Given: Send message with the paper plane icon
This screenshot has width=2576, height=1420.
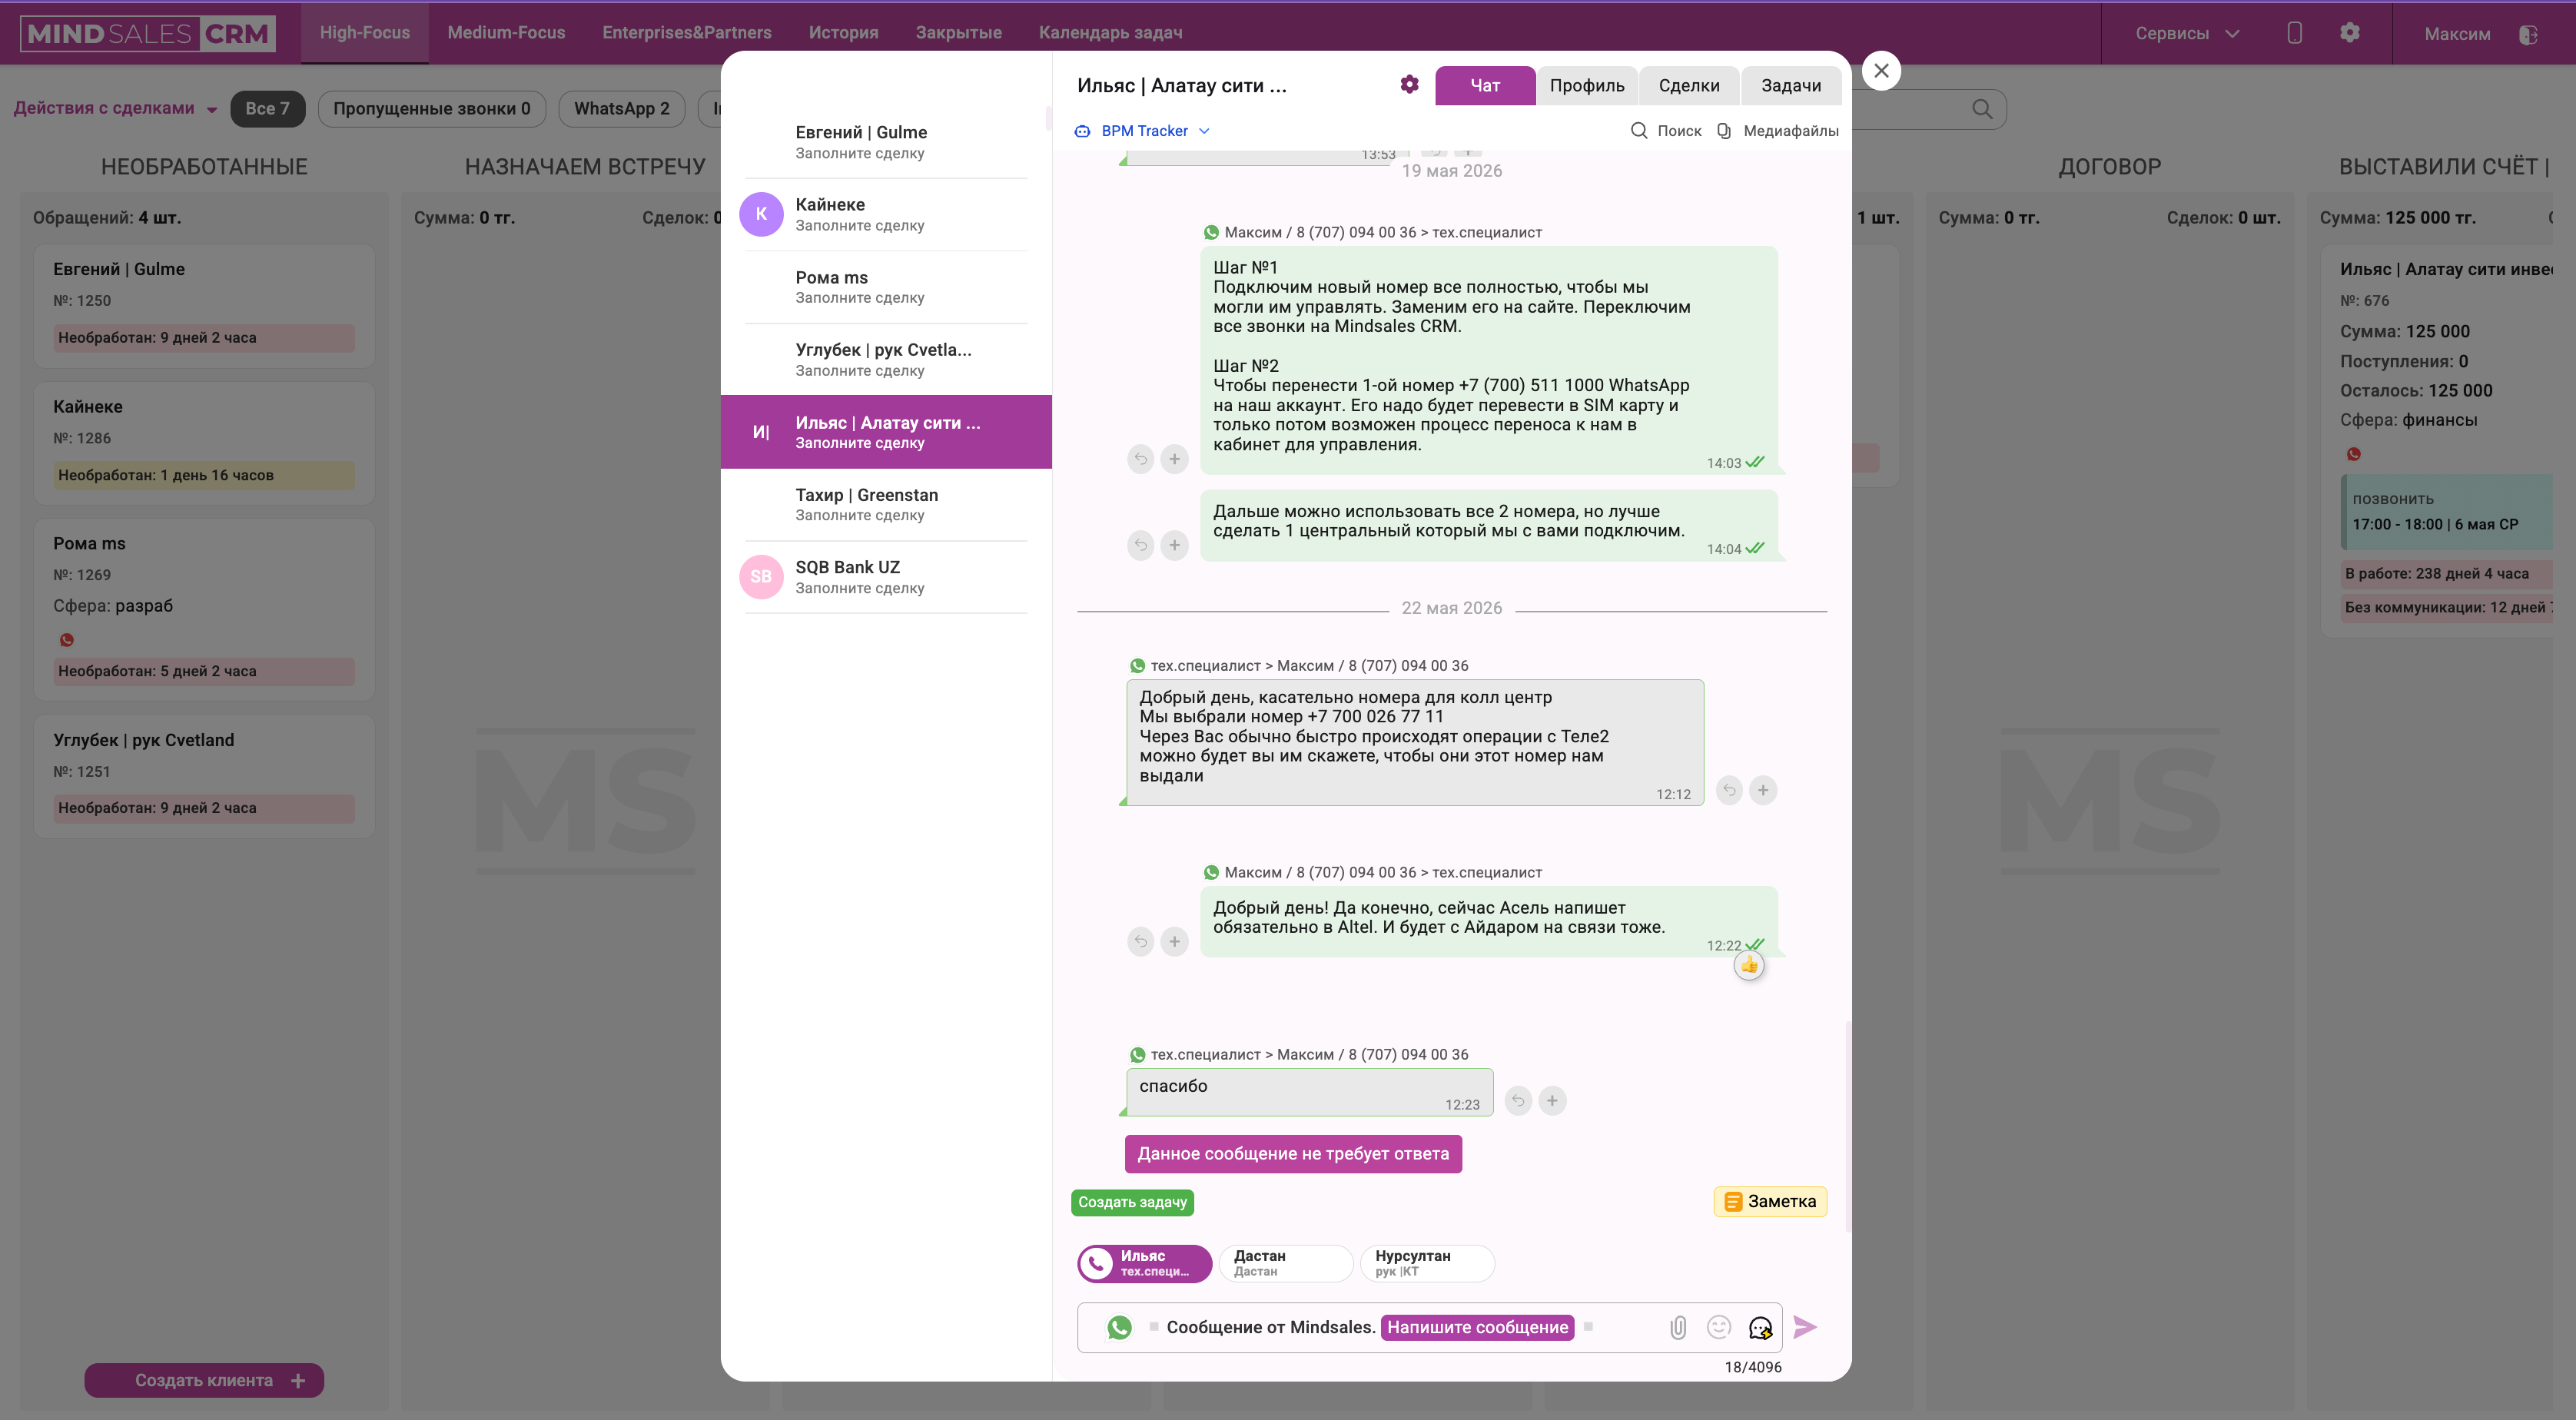Looking at the screenshot, I should (1805, 1327).
